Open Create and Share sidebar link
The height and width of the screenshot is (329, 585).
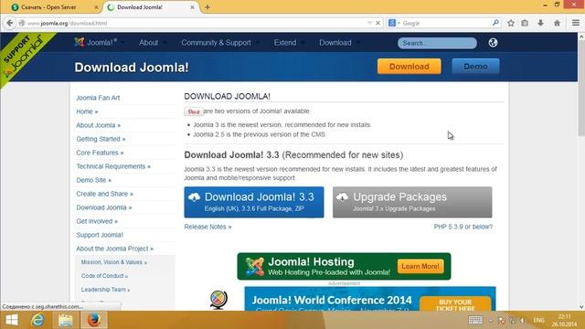[104, 194]
